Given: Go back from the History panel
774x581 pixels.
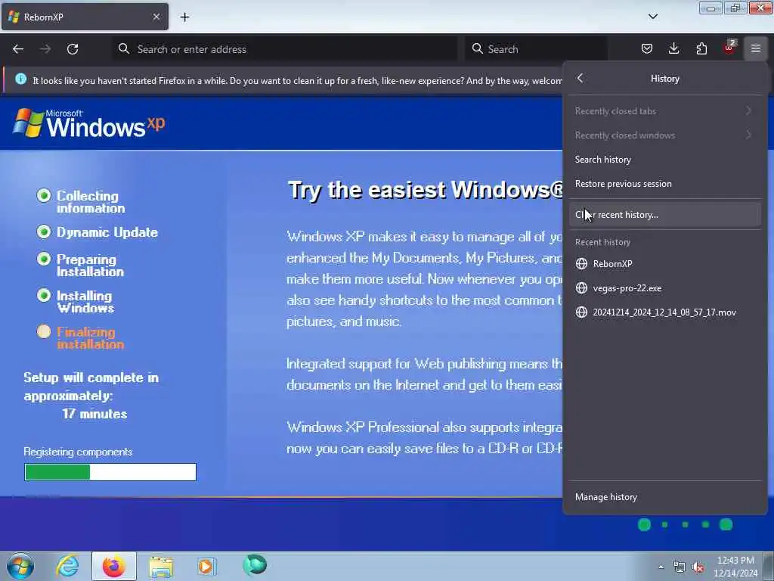Looking at the screenshot, I should (580, 78).
